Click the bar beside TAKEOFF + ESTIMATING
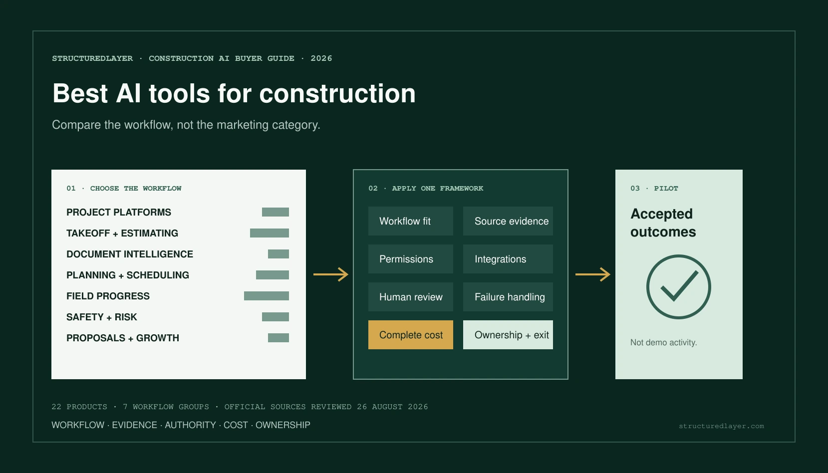The image size is (828, 473). coord(270,233)
